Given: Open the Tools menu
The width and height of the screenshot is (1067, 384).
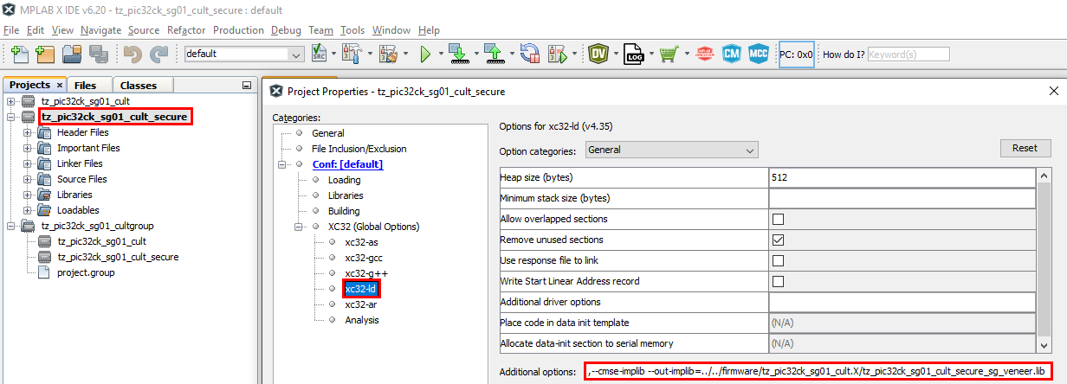Looking at the screenshot, I should [x=352, y=29].
